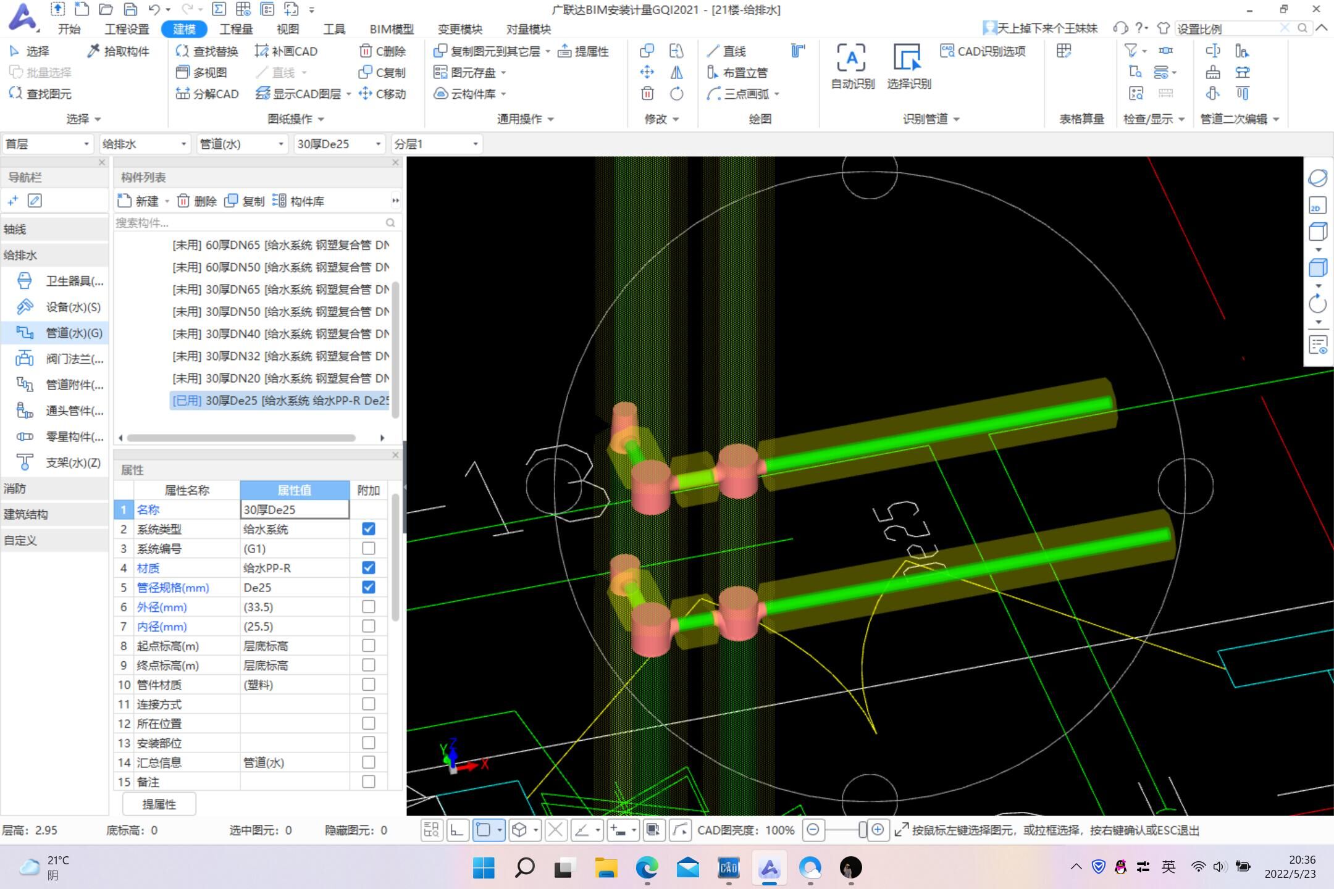The width and height of the screenshot is (1334, 889).
Task: Click the mirror icon in 修改 group
Action: click(x=677, y=73)
